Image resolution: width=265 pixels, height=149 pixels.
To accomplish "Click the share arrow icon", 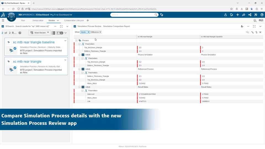I will (244, 15).
